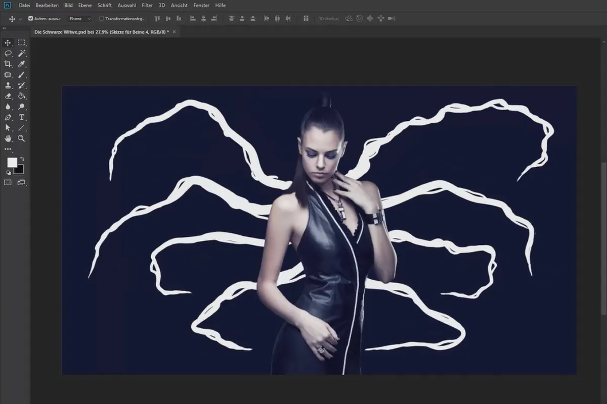Image resolution: width=607 pixels, height=404 pixels.
Task: Open the Bild menu
Action: pyautogui.click(x=69, y=5)
